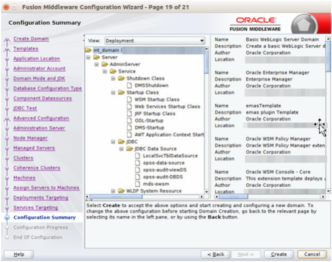
Task: Collapse the JDBC tree node
Action: [113, 142]
